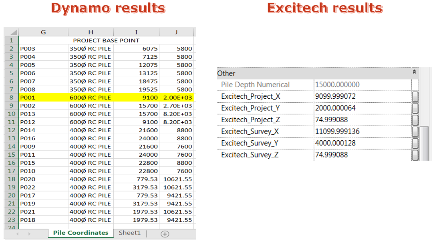This screenshot has width=435, height=243.
Task: Edit the Excitech_Survey_Y value 4000.000128
Action: coord(362,143)
